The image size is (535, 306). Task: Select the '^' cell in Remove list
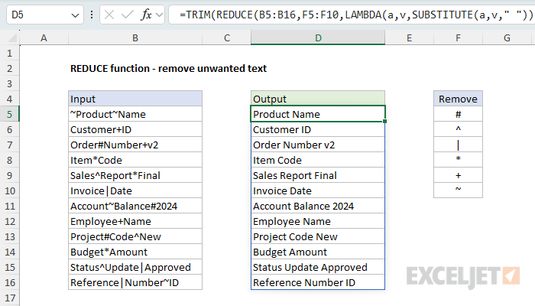(x=458, y=129)
